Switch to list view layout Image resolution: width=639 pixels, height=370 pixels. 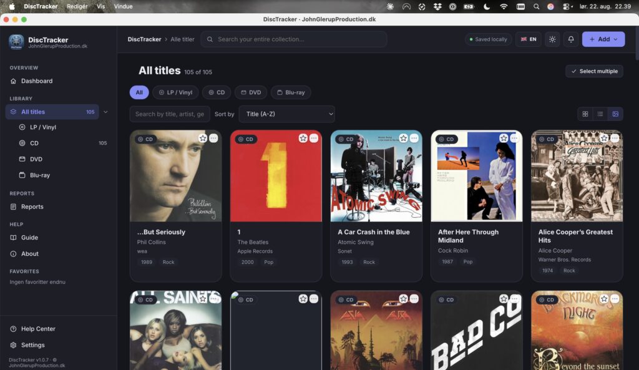point(600,114)
